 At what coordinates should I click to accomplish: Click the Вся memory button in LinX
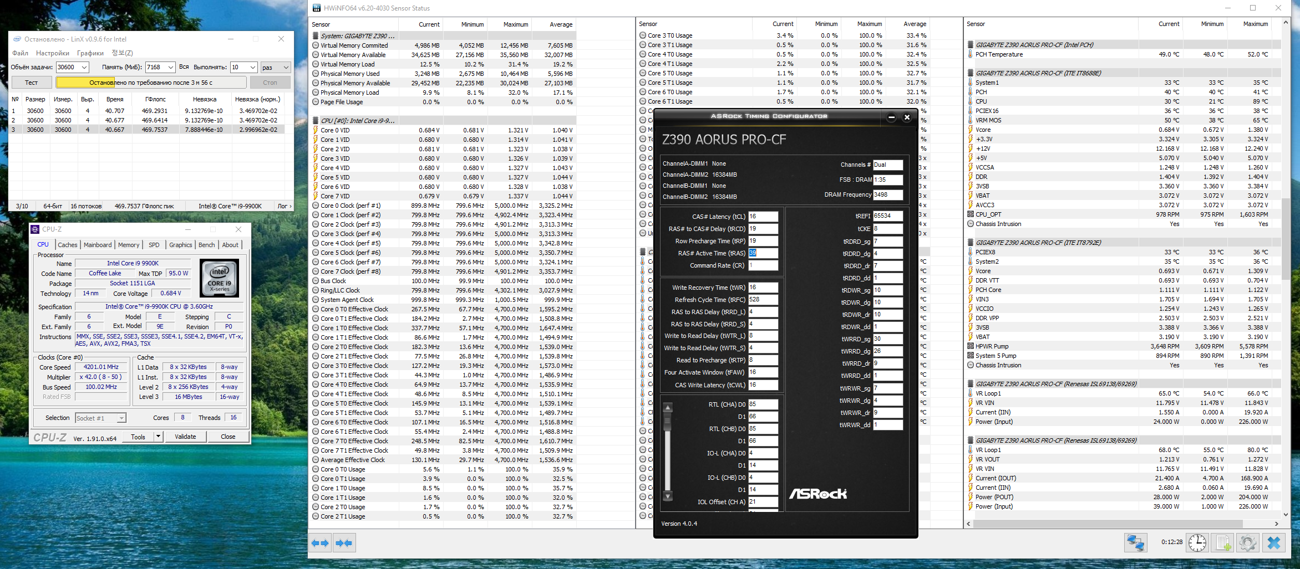pyautogui.click(x=184, y=67)
